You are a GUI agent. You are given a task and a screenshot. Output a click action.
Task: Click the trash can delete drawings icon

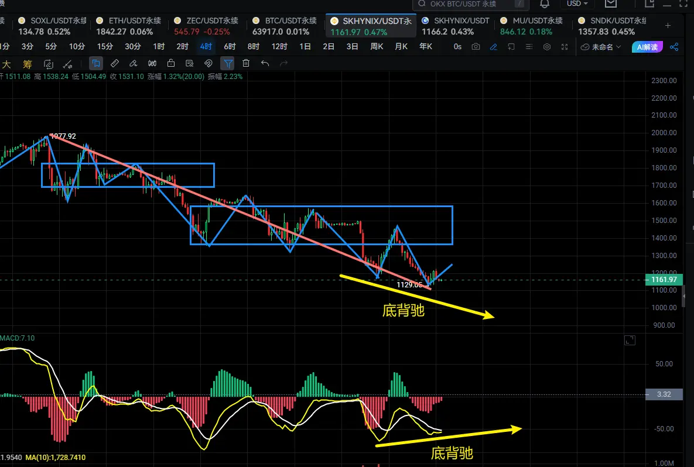(x=246, y=64)
